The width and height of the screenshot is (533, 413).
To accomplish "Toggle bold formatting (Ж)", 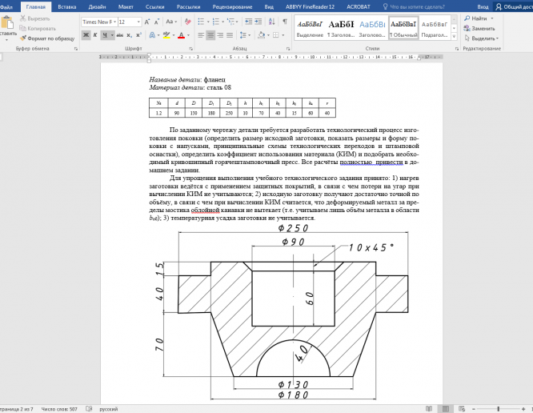I will pos(86,36).
